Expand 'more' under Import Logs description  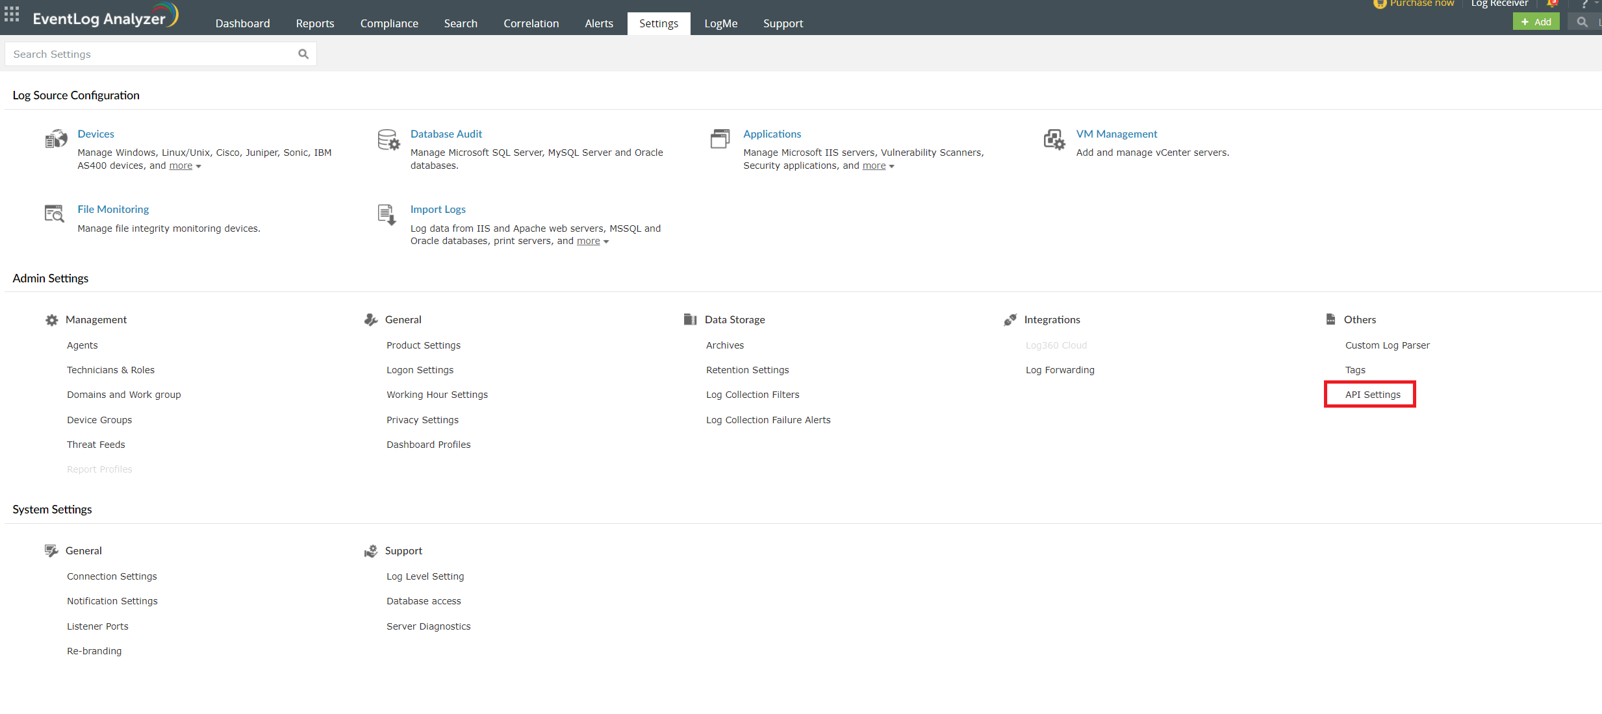point(588,240)
